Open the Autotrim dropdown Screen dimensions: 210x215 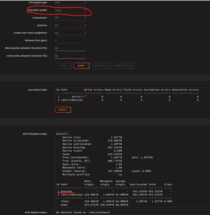(70, 25)
